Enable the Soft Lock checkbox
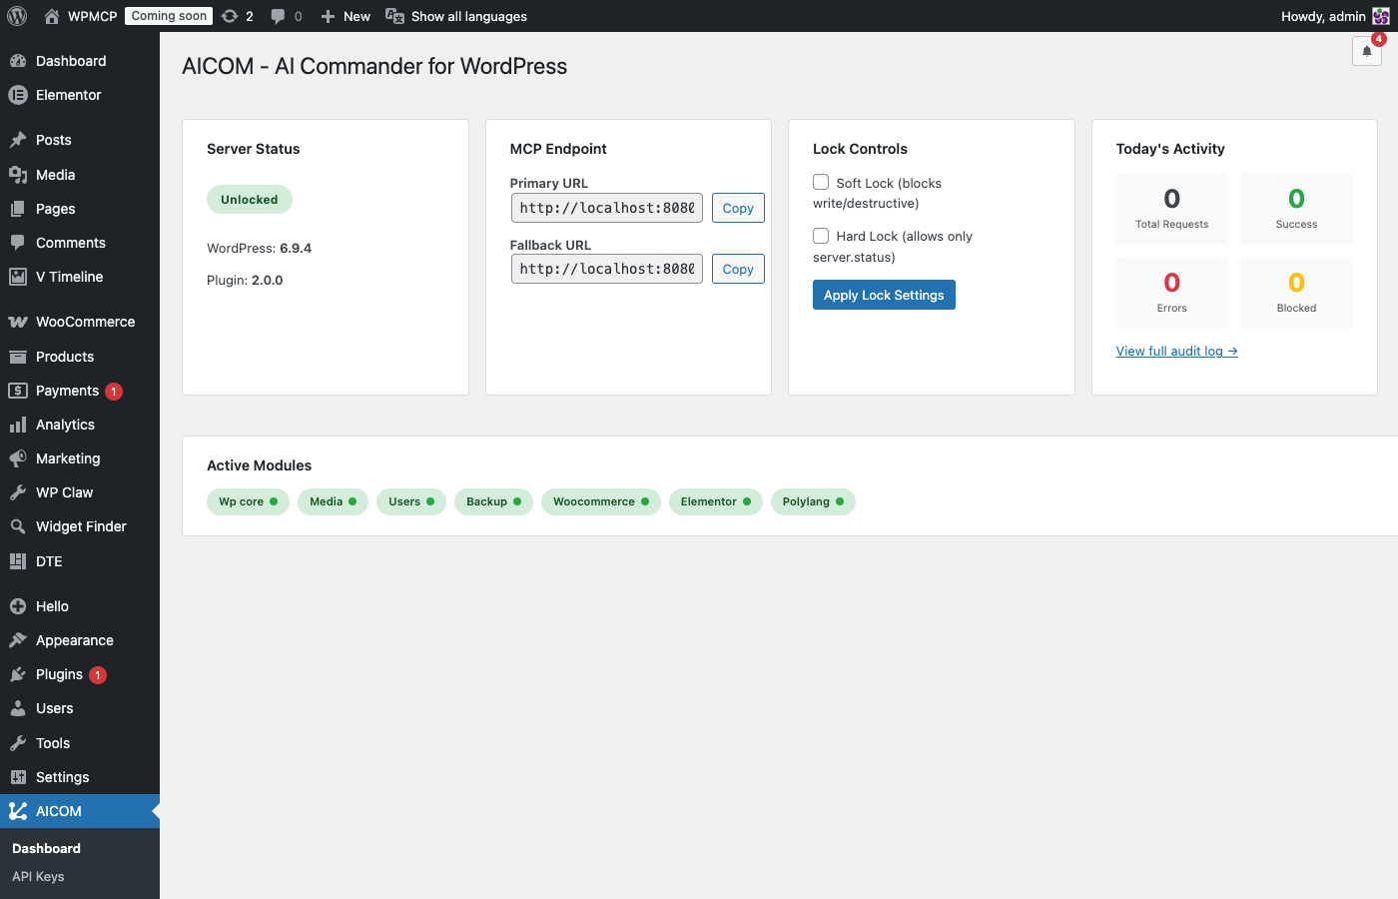This screenshot has height=899, width=1398. point(821,182)
